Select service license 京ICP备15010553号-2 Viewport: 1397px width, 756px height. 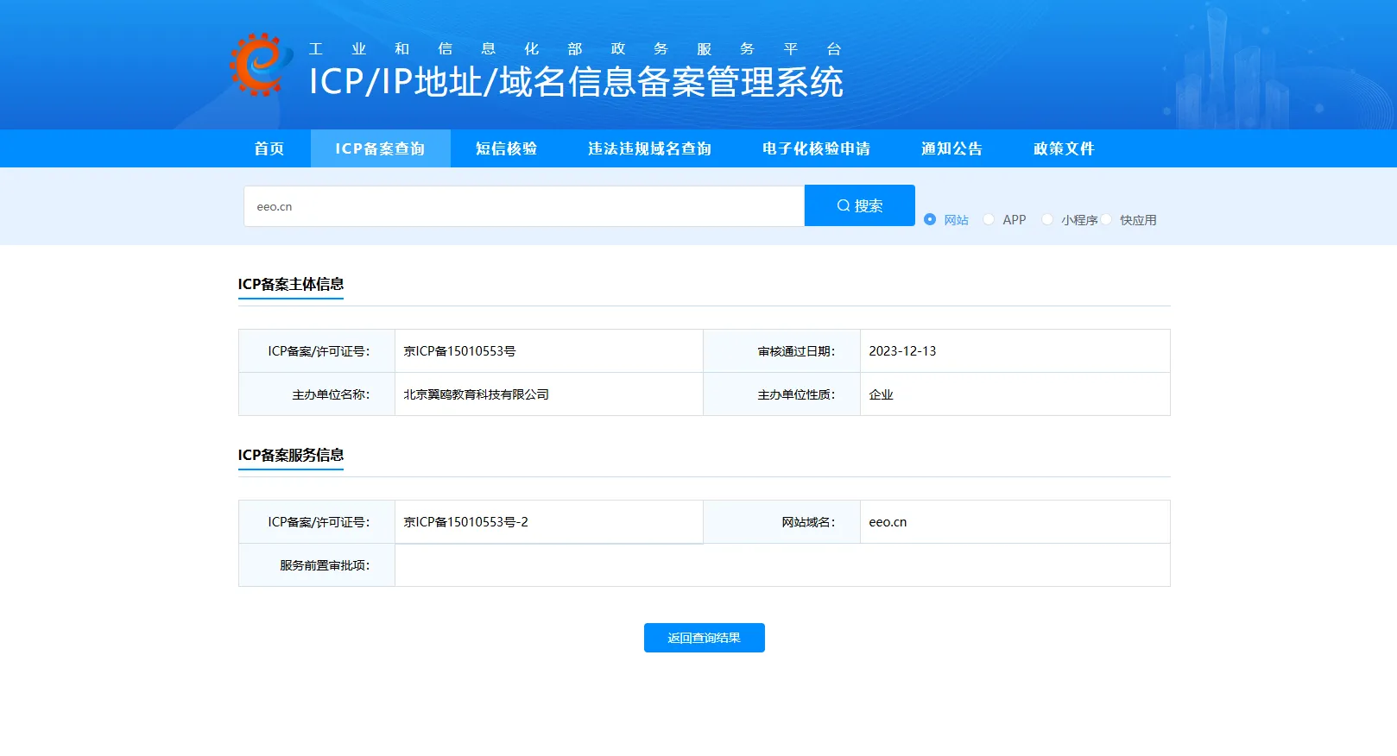(465, 522)
